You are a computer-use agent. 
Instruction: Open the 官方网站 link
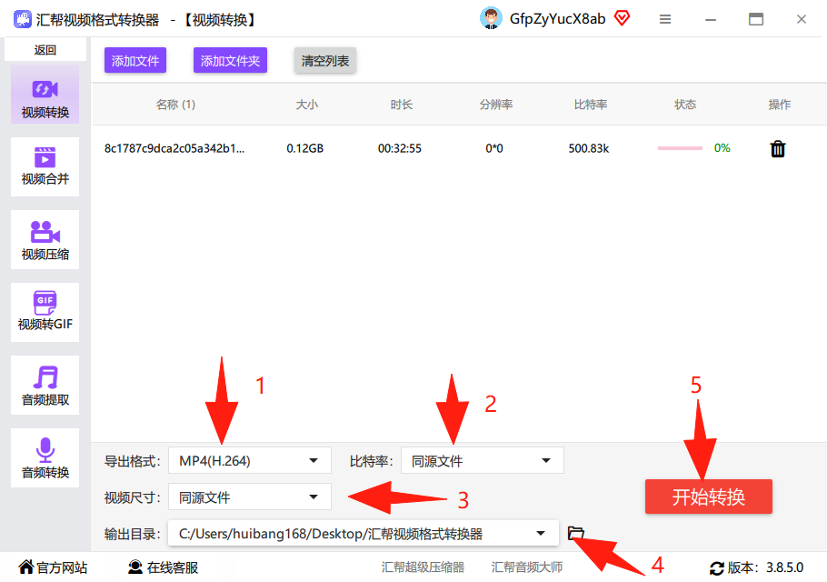53,567
